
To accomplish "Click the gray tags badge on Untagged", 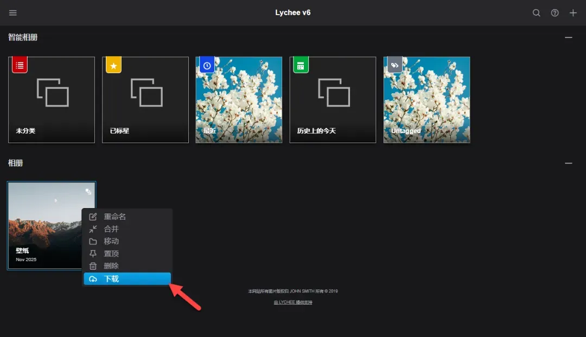I will 394,66.
